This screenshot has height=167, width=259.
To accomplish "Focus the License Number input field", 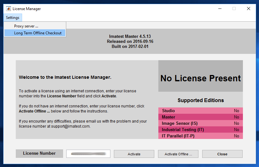I will coord(88,154).
